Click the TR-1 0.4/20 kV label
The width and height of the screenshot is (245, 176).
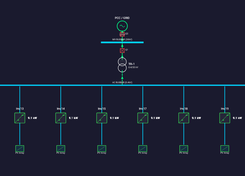tap(133, 67)
